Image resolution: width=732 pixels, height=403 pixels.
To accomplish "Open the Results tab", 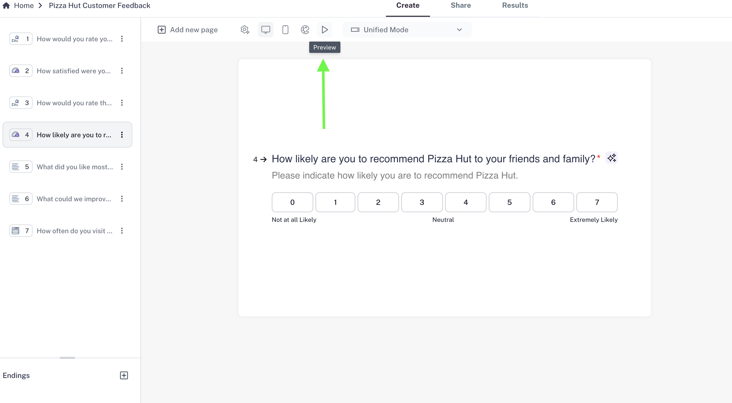I will click(515, 5).
